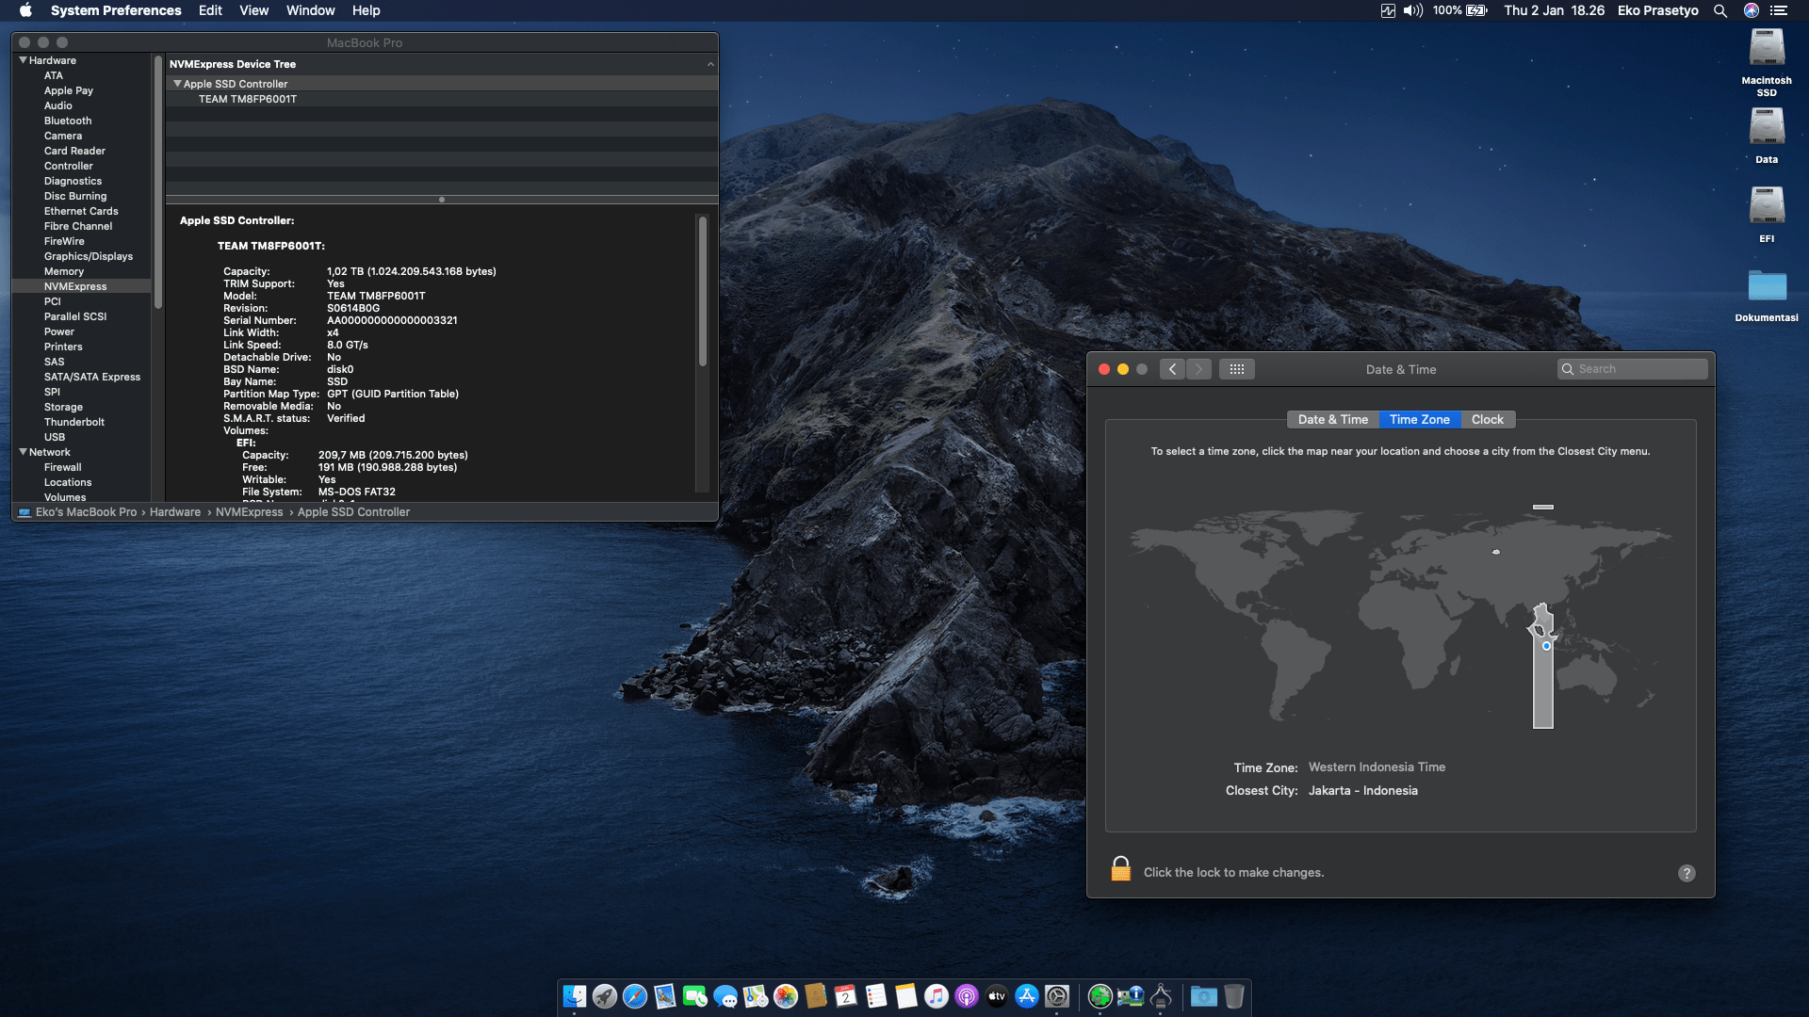Open Apple TV app in dock

click(x=997, y=996)
